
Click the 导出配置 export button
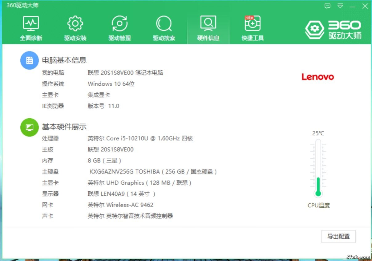[x=338, y=237]
